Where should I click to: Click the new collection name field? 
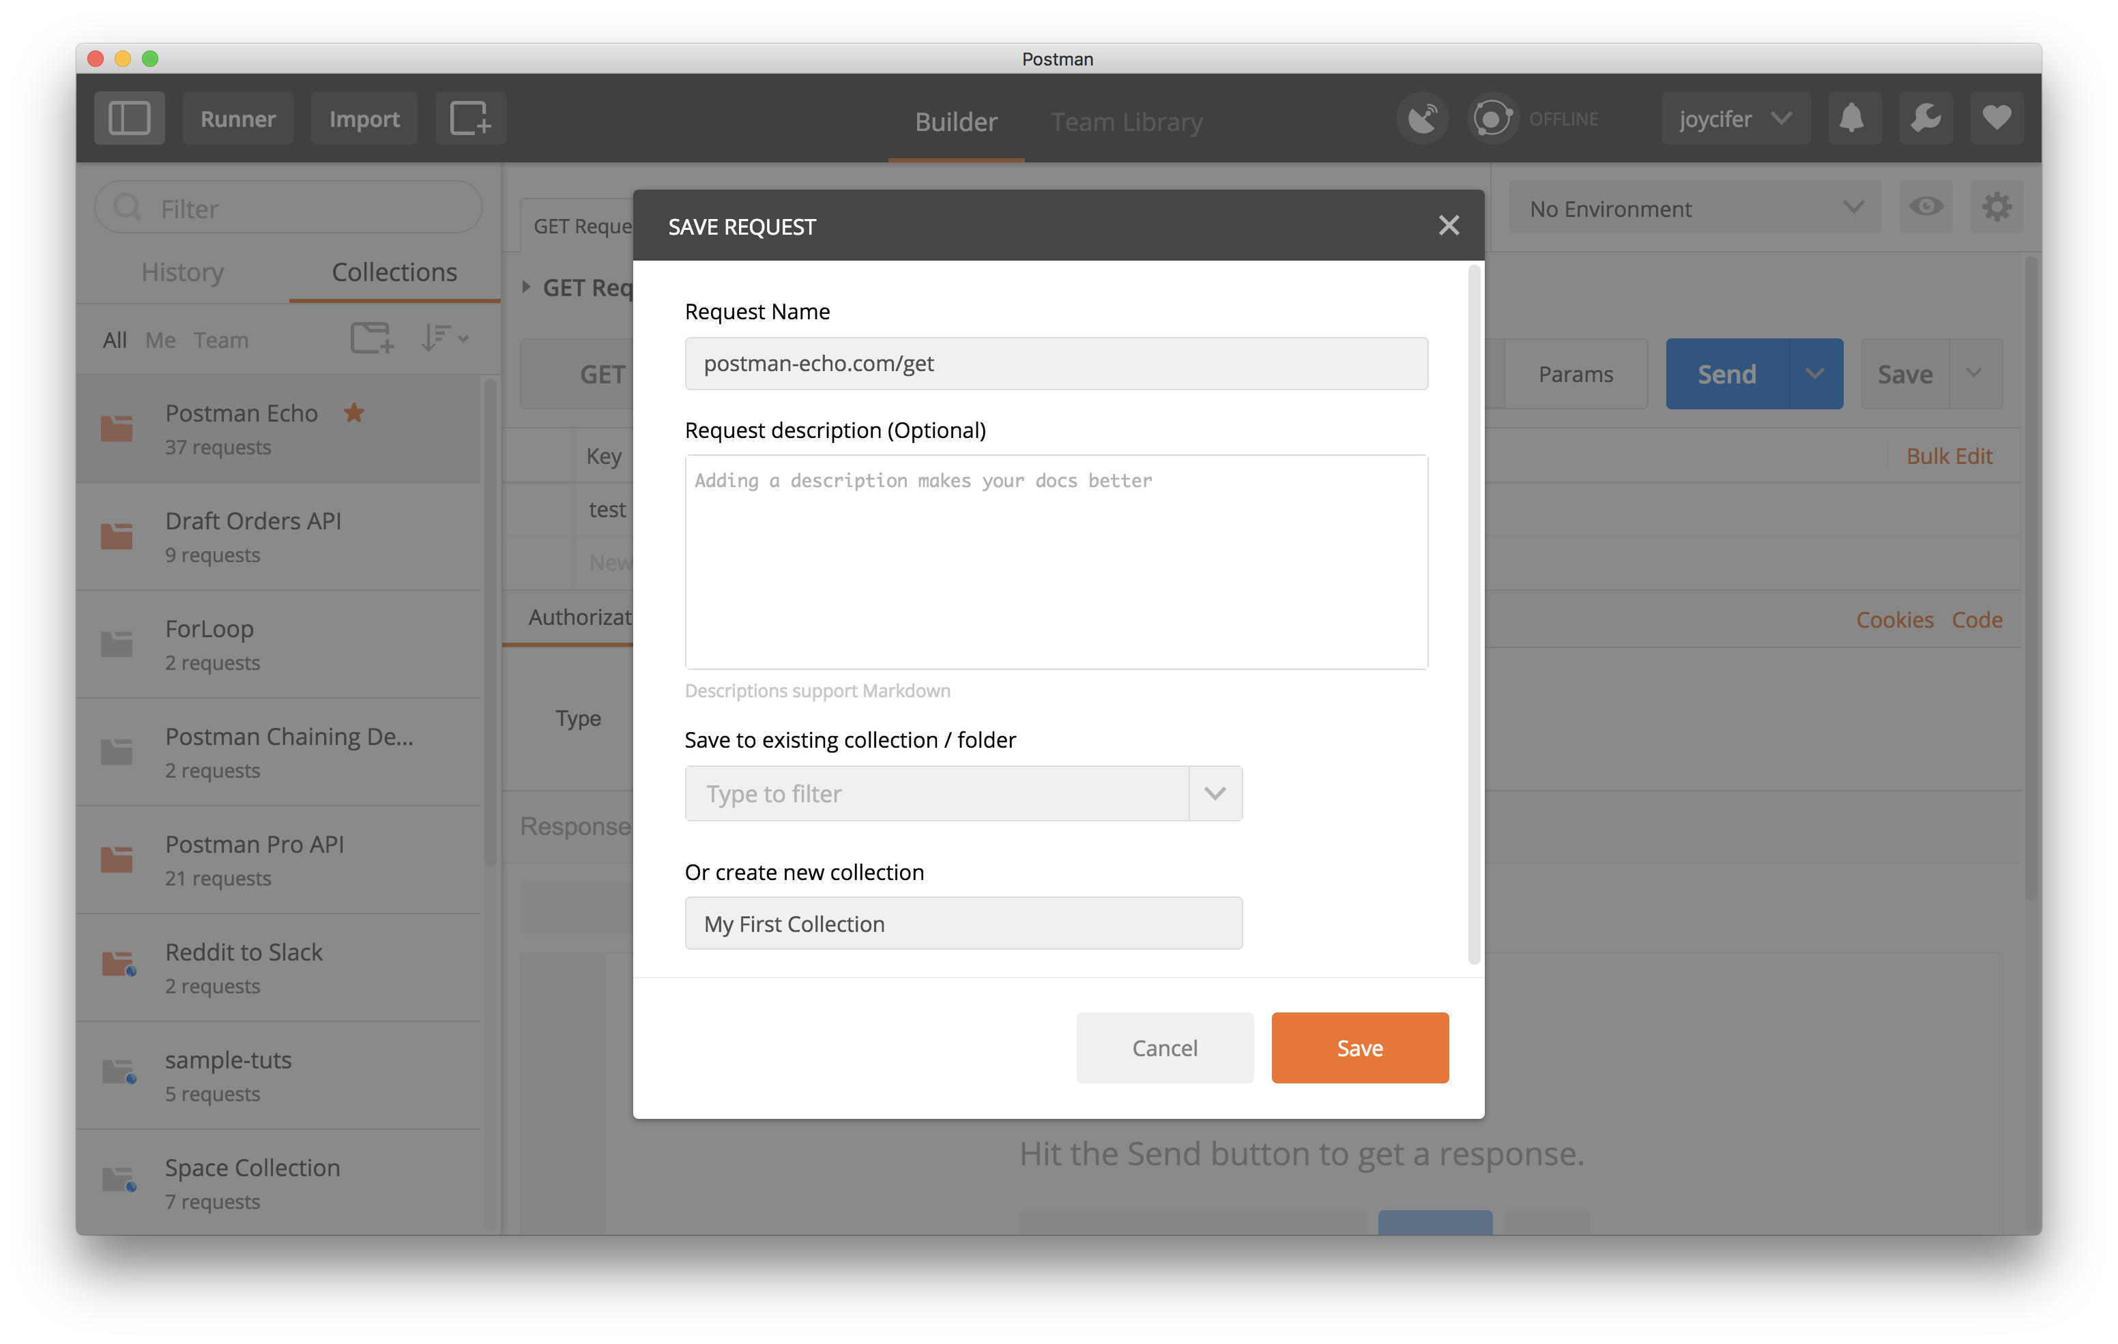pyautogui.click(x=963, y=922)
